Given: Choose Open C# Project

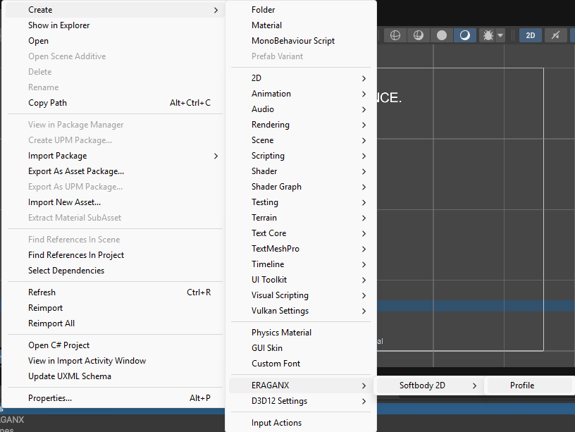Looking at the screenshot, I should (x=115, y=345).
